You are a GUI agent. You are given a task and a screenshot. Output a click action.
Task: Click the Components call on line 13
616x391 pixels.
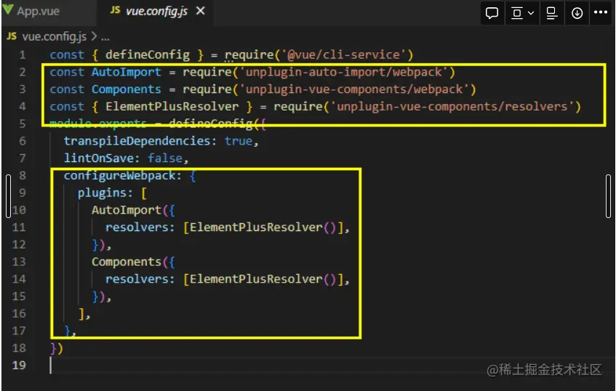(x=127, y=262)
